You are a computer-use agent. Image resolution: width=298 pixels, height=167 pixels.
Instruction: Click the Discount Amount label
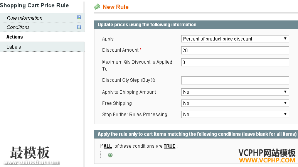coord(120,50)
